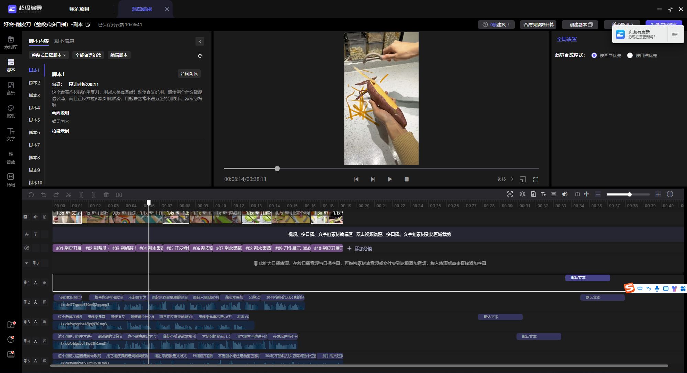The width and height of the screenshot is (687, 373).
Task: Open the 9:16 aspect ratio selector
Action: tap(505, 179)
